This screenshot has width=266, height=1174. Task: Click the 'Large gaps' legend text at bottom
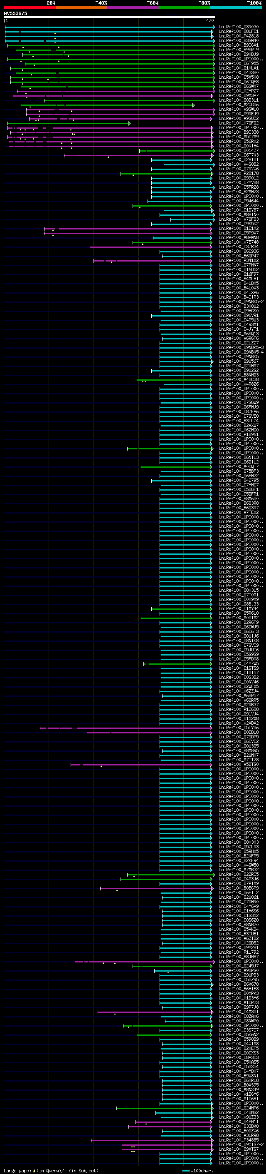click(17, 1170)
